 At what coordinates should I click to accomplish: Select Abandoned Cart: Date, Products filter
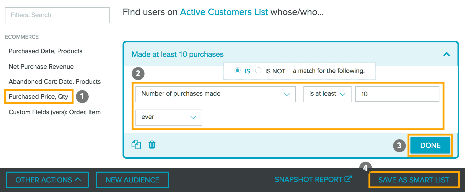point(55,82)
